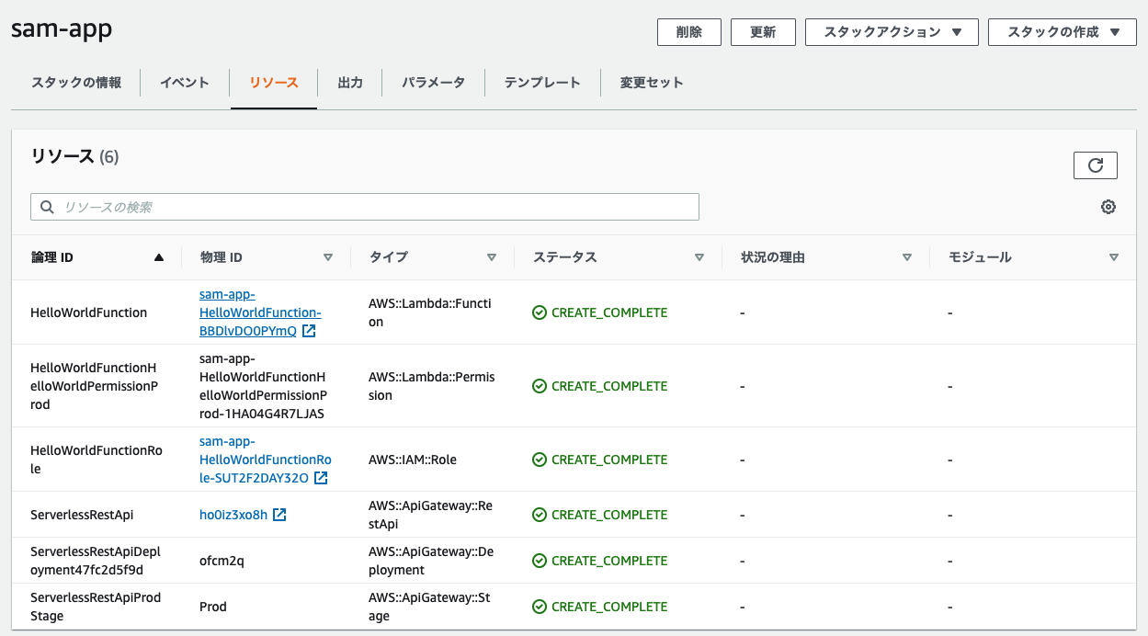Switch to イベント tab
The width and height of the screenshot is (1148, 636).
click(x=185, y=83)
